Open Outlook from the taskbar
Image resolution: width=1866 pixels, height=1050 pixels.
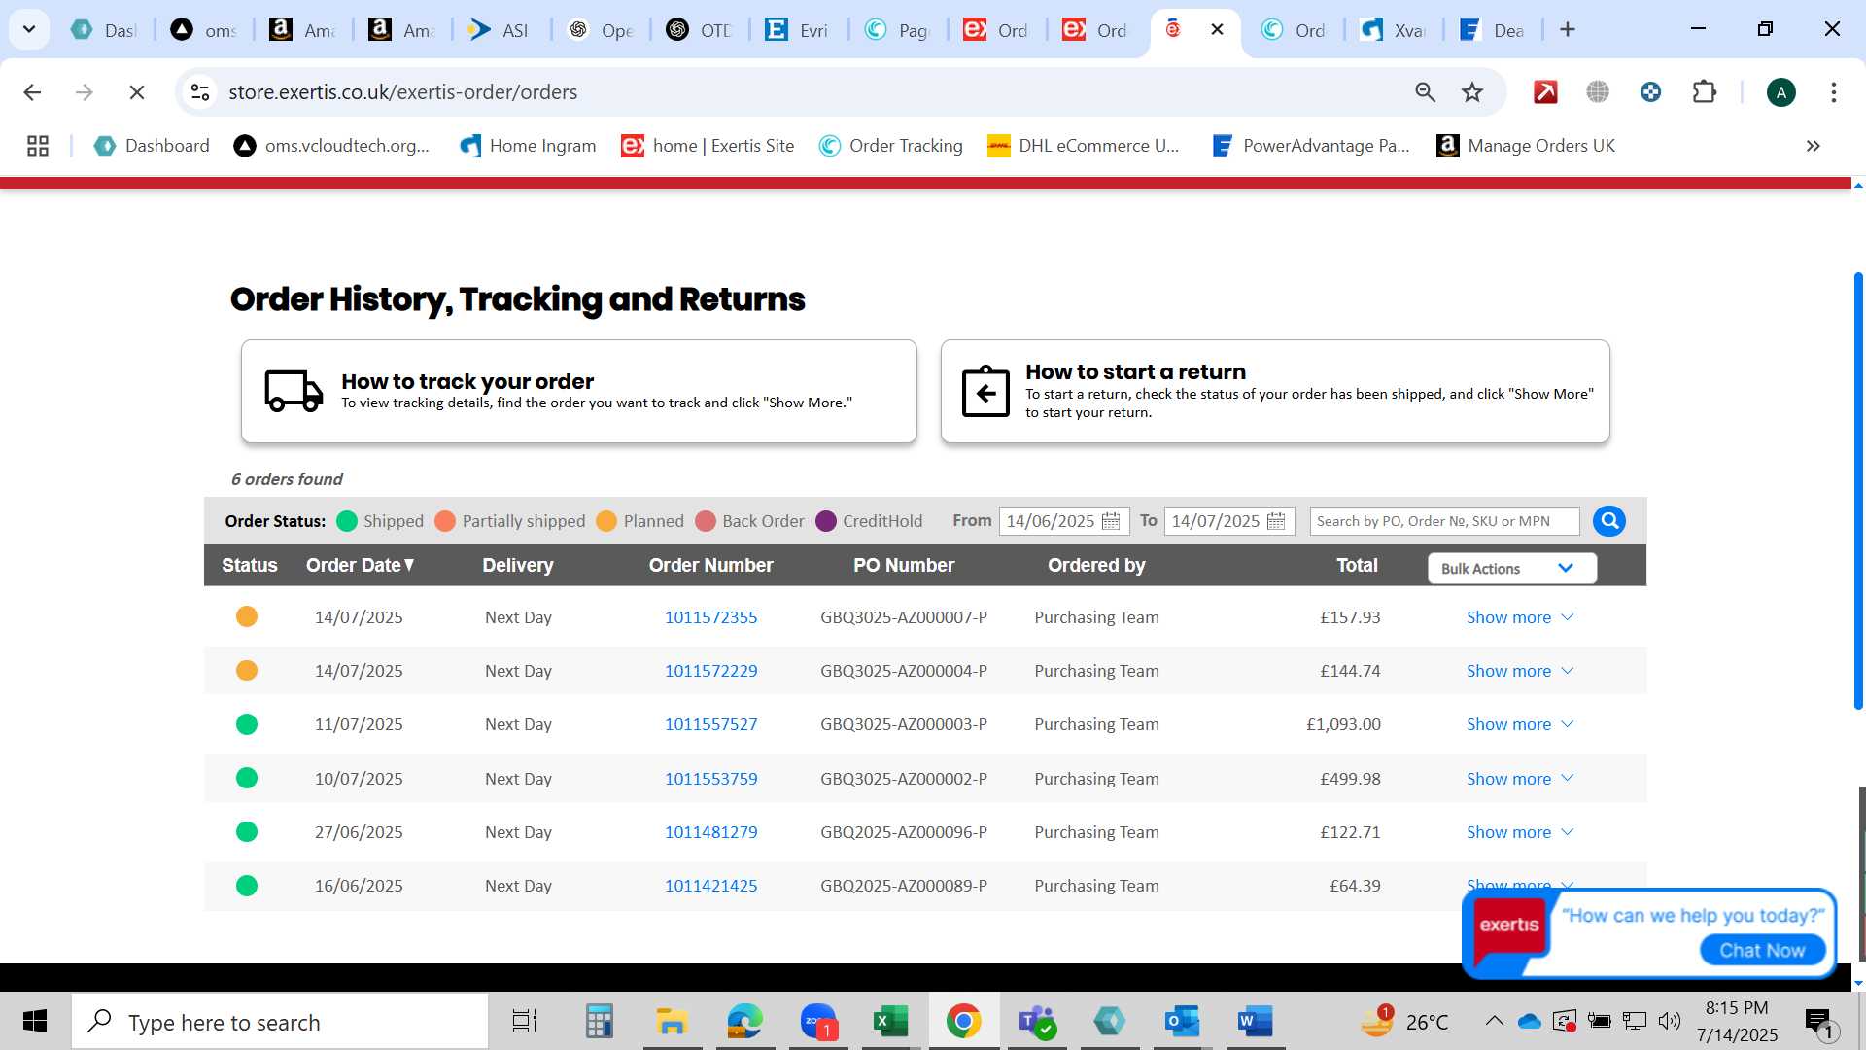1183,1022
